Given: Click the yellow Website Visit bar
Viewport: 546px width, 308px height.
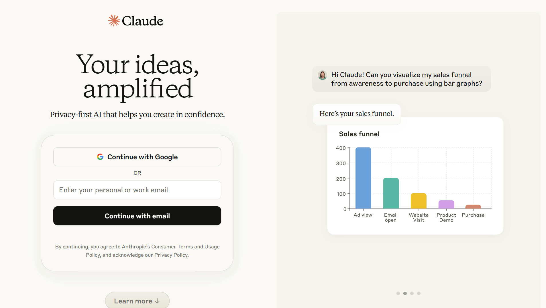Looking at the screenshot, I should click(419, 201).
